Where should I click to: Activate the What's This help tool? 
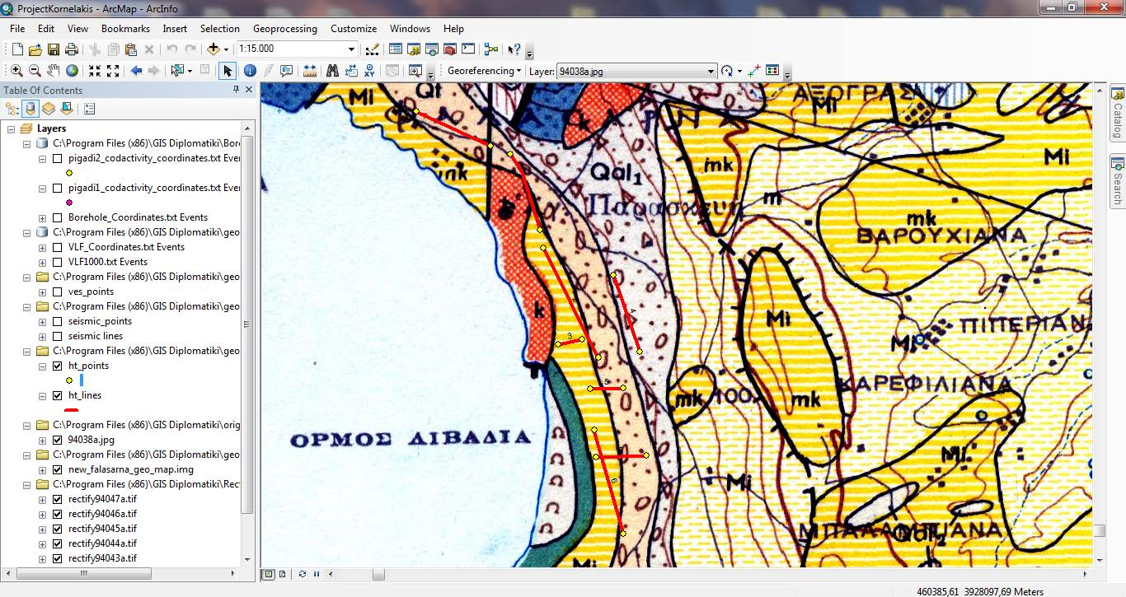pos(514,49)
